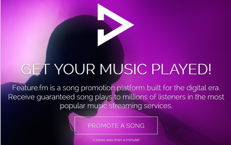This screenshot has height=145, width=231.
Task: Click the word 'YOUR' in the headline
Action: click(75, 69)
